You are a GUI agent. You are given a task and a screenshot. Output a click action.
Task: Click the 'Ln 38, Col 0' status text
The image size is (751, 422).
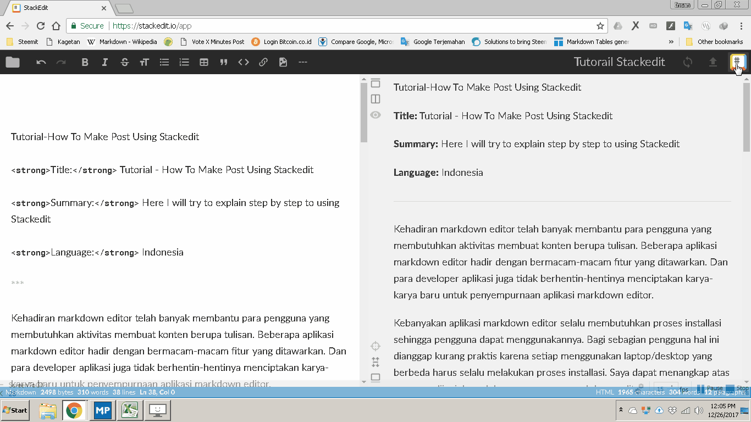(157, 392)
